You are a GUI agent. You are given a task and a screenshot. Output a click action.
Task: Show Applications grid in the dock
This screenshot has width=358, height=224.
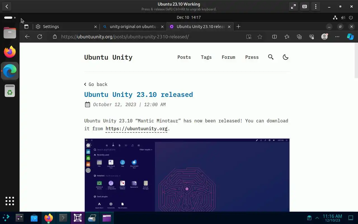coord(10,201)
